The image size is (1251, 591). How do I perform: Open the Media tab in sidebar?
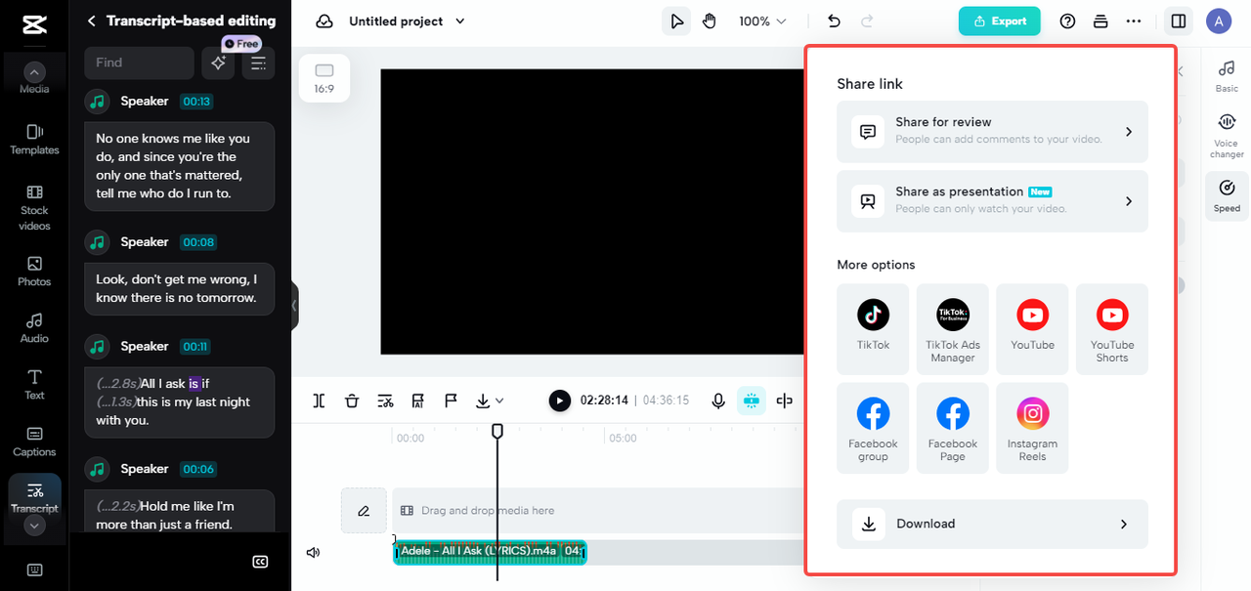[x=34, y=79]
